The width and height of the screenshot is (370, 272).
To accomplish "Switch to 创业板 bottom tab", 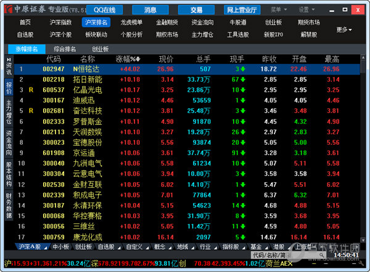I will pos(83,247).
